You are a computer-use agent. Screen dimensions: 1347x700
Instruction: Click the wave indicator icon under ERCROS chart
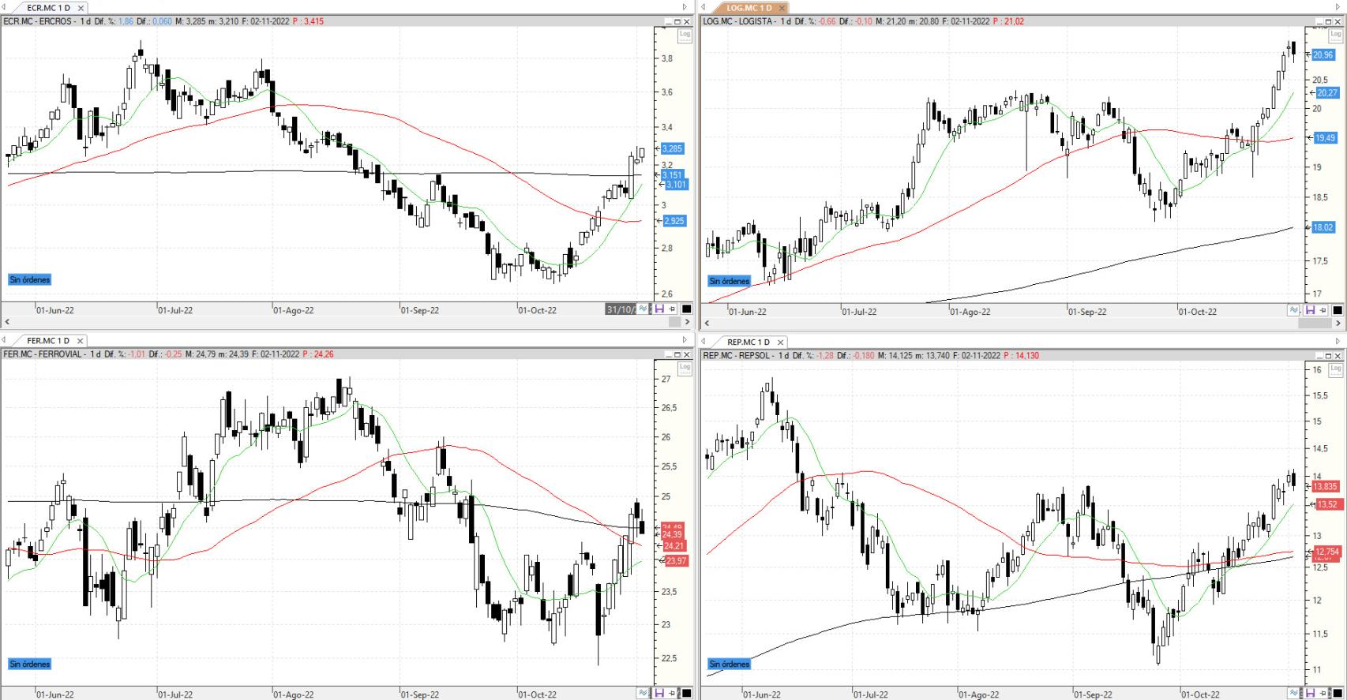click(x=644, y=309)
